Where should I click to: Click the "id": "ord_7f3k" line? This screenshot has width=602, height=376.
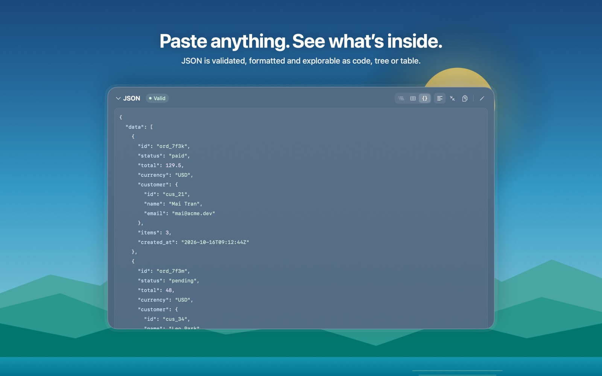pos(164,146)
